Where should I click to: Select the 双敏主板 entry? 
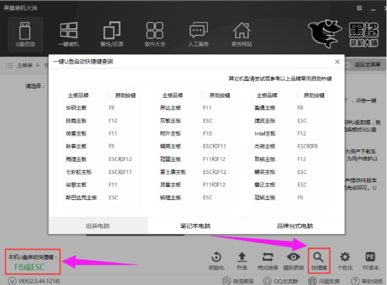(x=170, y=120)
